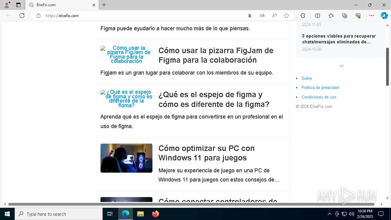
Task: Open the Settings and more ellipsis menu
Action: (x=371, y=16)
